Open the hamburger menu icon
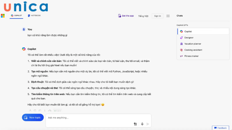 168,16
